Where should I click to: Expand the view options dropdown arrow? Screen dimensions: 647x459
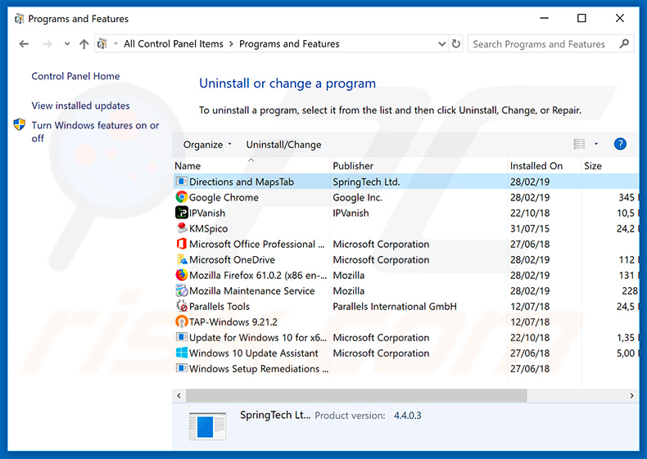pos(596,144)
